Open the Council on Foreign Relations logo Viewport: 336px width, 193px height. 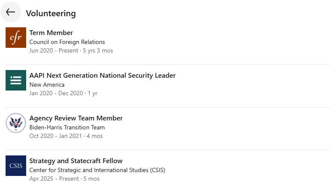pos(16,38)
